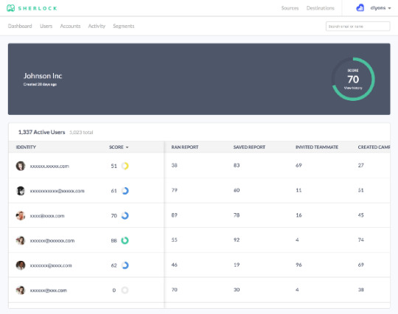The width and height of the screenshot is (398, 314).
Task: Click the account score 70 circular gauge
Action: [353, 79]
